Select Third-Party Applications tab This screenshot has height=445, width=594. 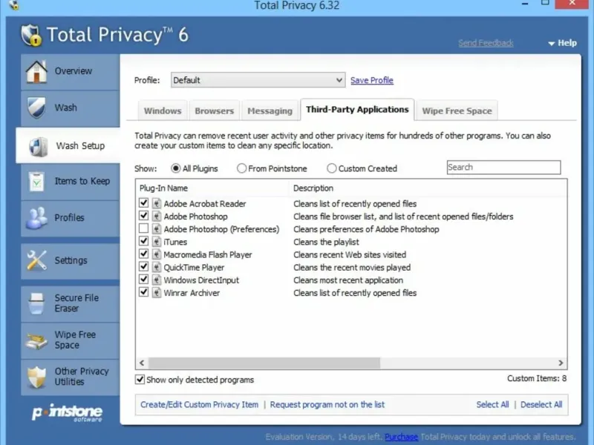tap(357, 110)
